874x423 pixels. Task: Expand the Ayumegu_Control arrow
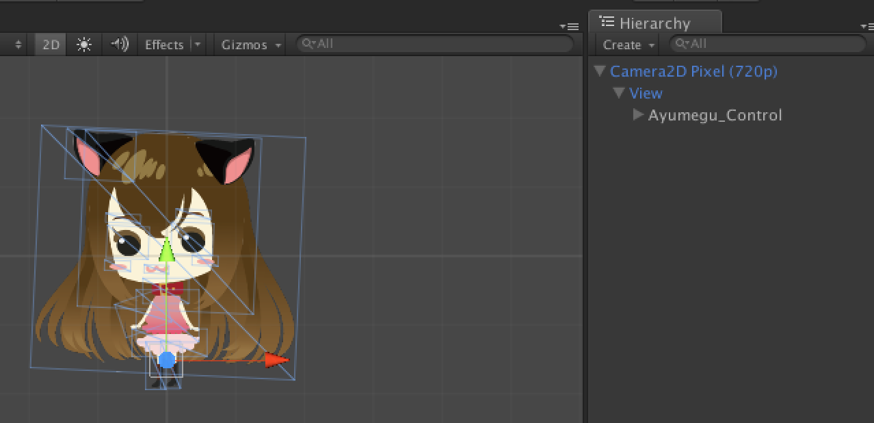coord(639,114)
